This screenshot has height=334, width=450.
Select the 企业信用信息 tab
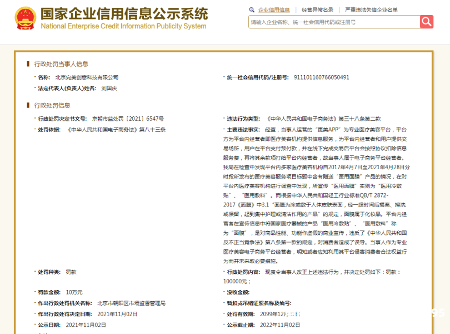pyautogui.click(x=274, y=9)
